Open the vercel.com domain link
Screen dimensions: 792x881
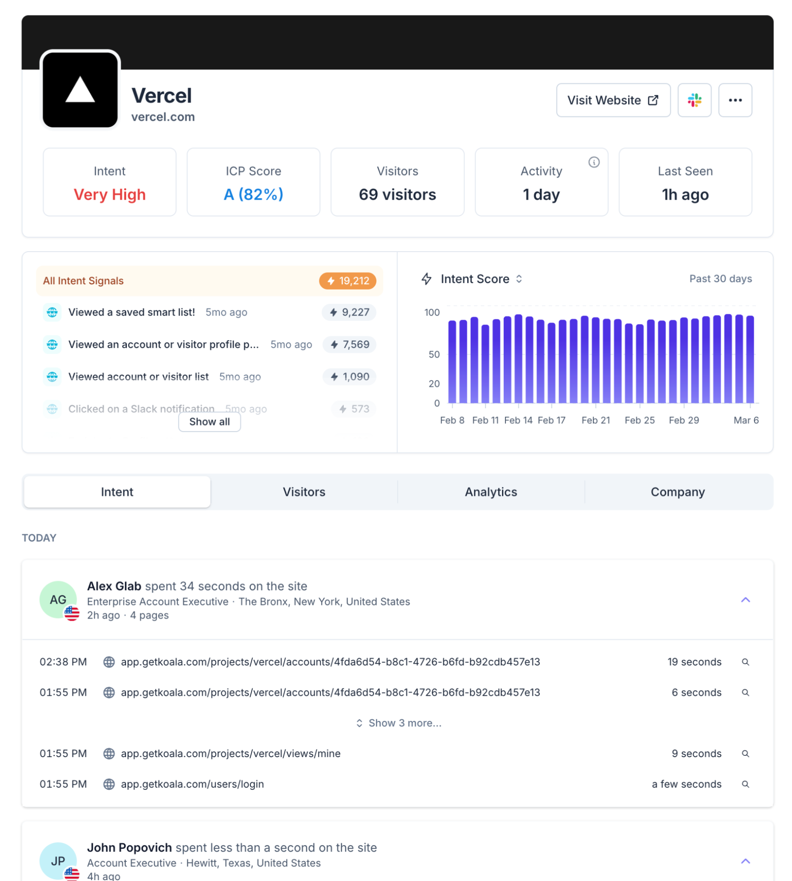click(163, 117)
